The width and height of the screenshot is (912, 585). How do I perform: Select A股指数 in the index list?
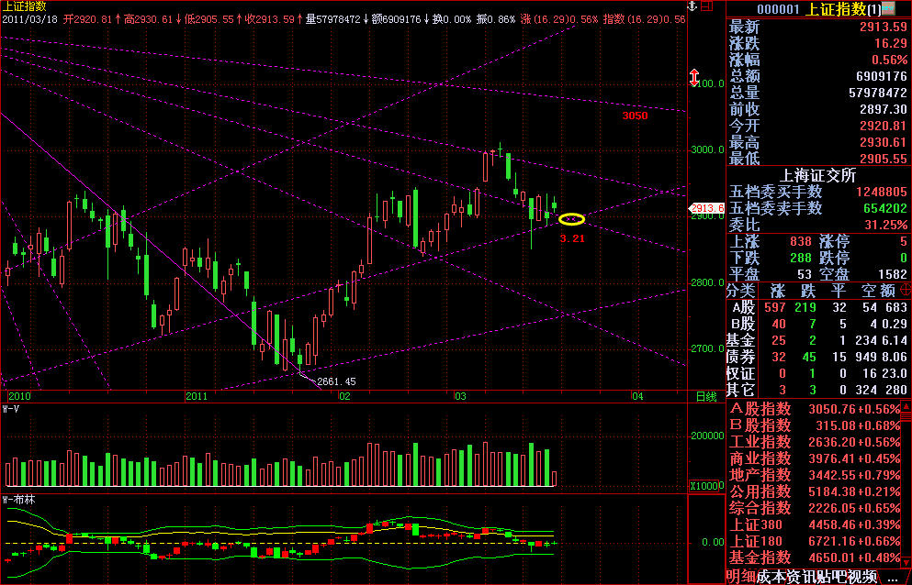pyautogui.click(x=760, y=409)
